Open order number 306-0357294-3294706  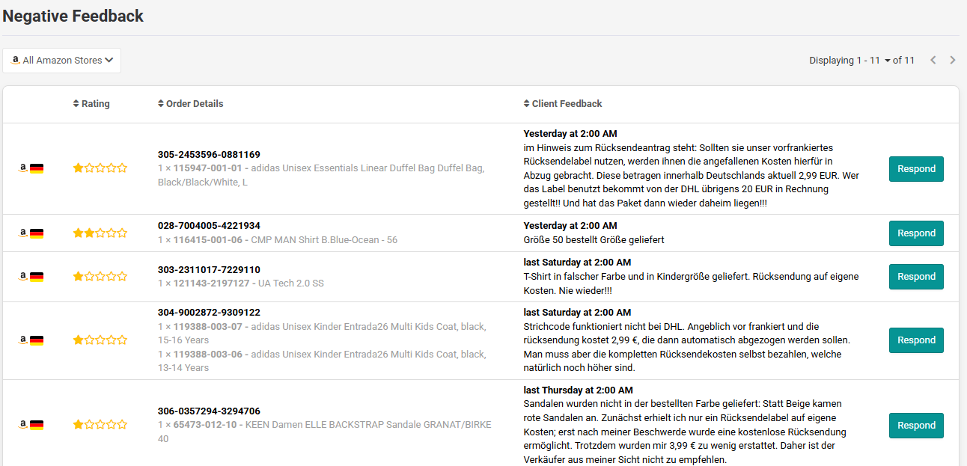click(x=209, y=411)
